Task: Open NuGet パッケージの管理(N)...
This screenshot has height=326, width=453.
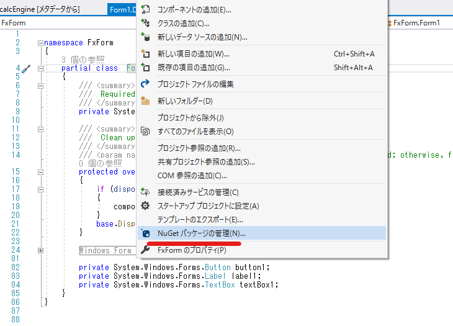Action: tap(262, 233)
